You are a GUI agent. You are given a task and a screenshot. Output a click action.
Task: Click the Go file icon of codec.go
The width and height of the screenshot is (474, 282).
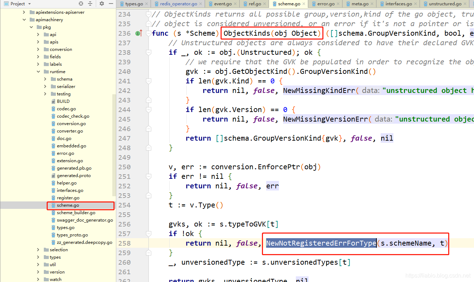click(53, 109)
